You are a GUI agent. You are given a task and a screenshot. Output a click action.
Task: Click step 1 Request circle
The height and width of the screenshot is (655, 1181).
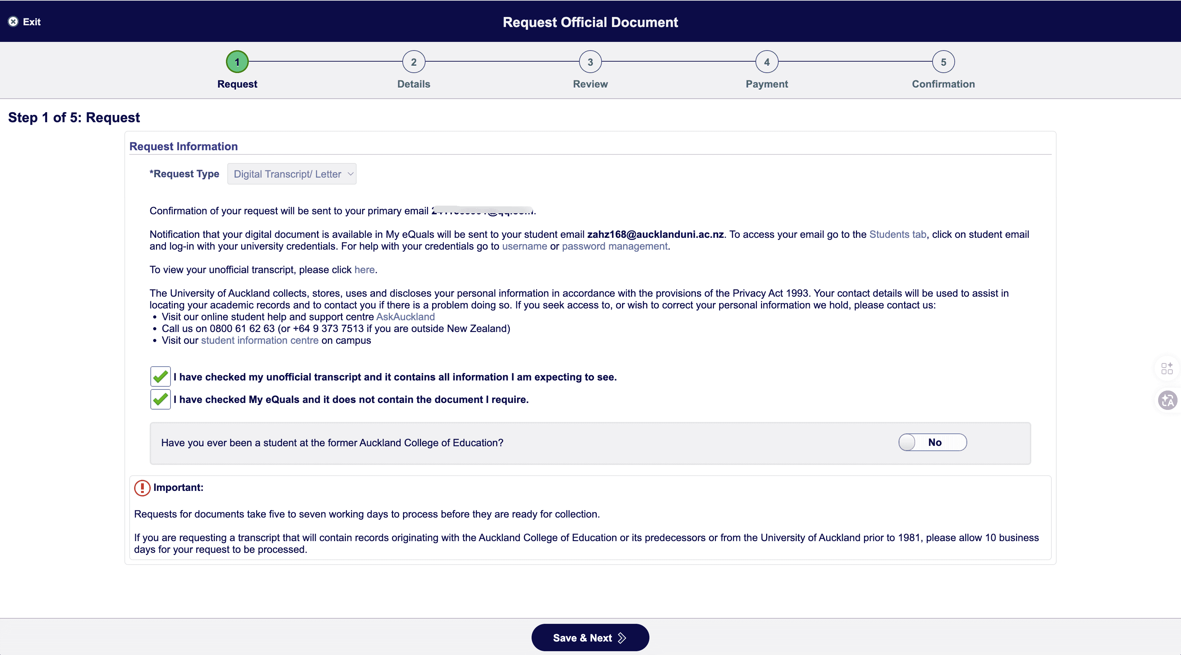(237, 62)
